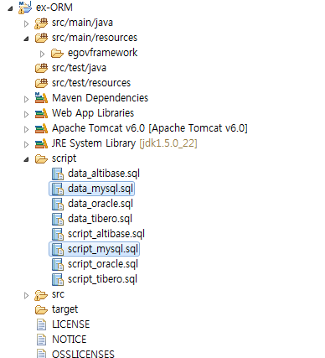The image size is (325, 358).
Task: Select data_mysql.sql in the tree
Action: click(92, 189)
